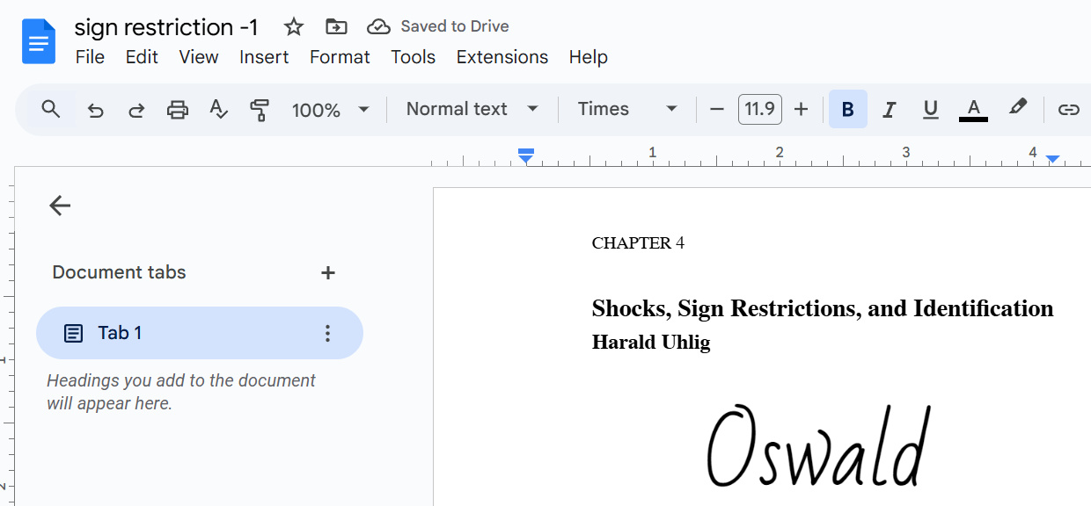Select the paint format tool
1091x506 pixels.
[260, 109]
